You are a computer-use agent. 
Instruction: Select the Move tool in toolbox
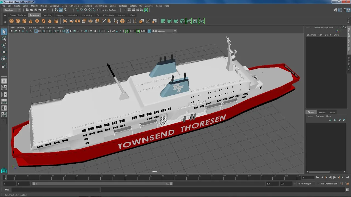(4, 52)
